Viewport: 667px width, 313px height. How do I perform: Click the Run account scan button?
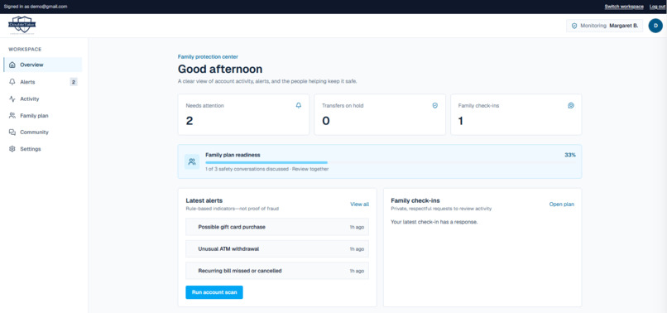(214, 292)
